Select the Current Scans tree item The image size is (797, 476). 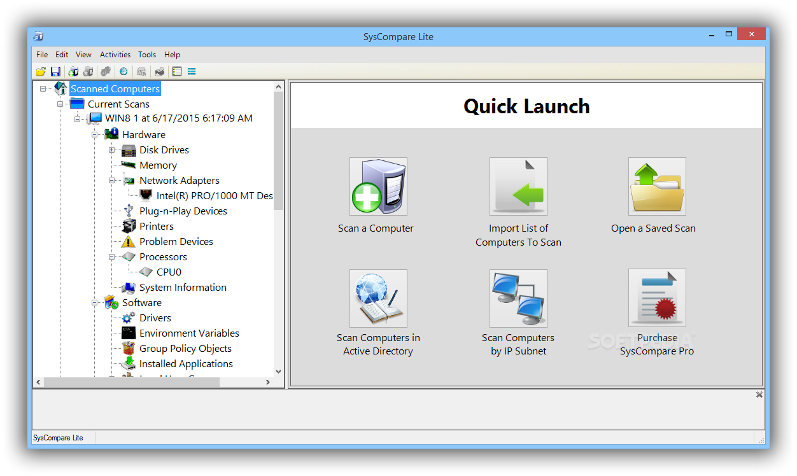(x=118, y=104)
